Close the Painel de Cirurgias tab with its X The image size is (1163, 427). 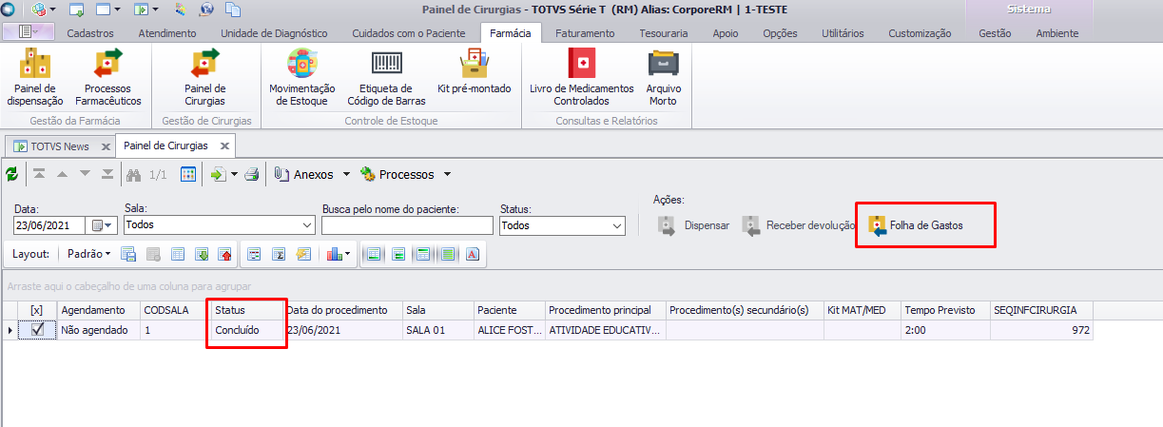coord(224,146)
